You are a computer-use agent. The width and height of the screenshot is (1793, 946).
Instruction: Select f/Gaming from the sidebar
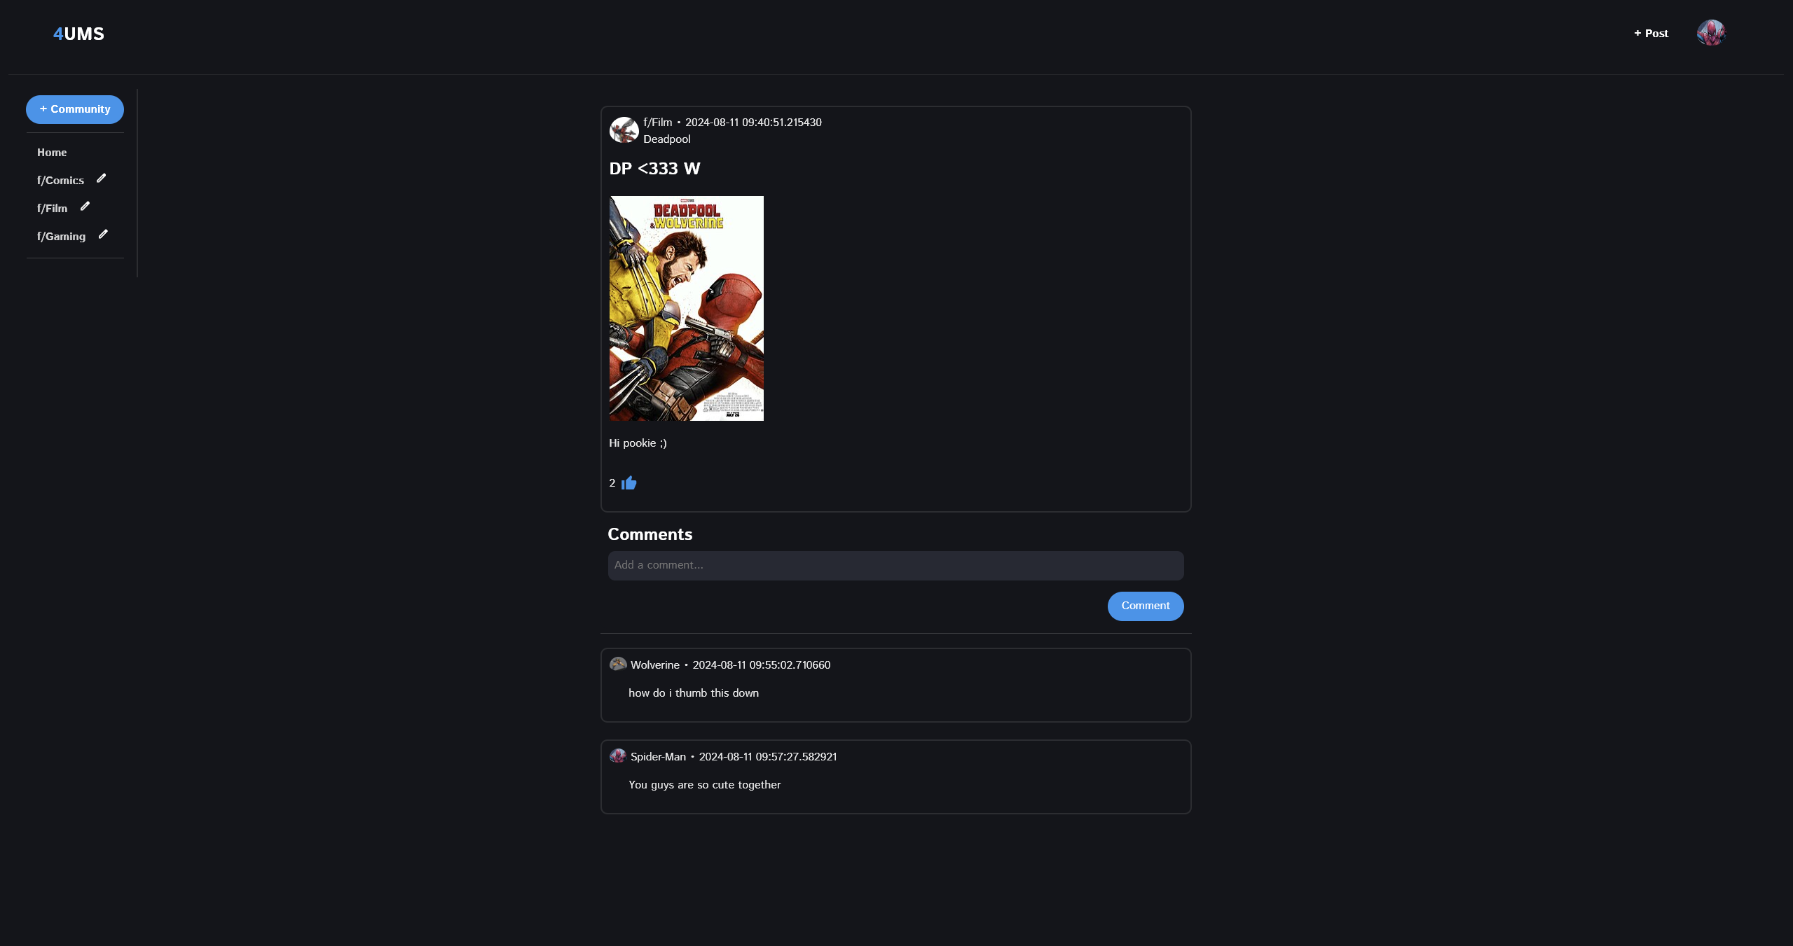pyautogui.click(x=62, y=237)
